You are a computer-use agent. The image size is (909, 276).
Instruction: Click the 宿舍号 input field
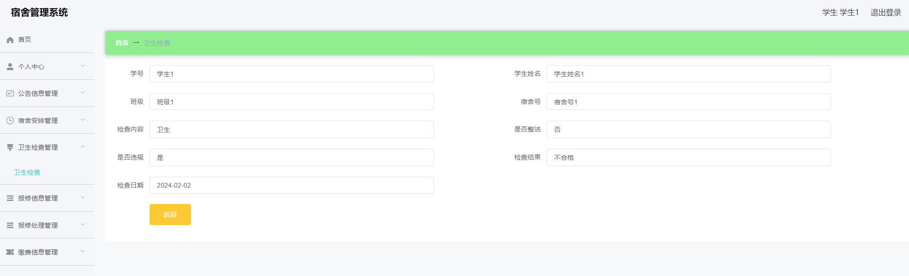(689, 102)
